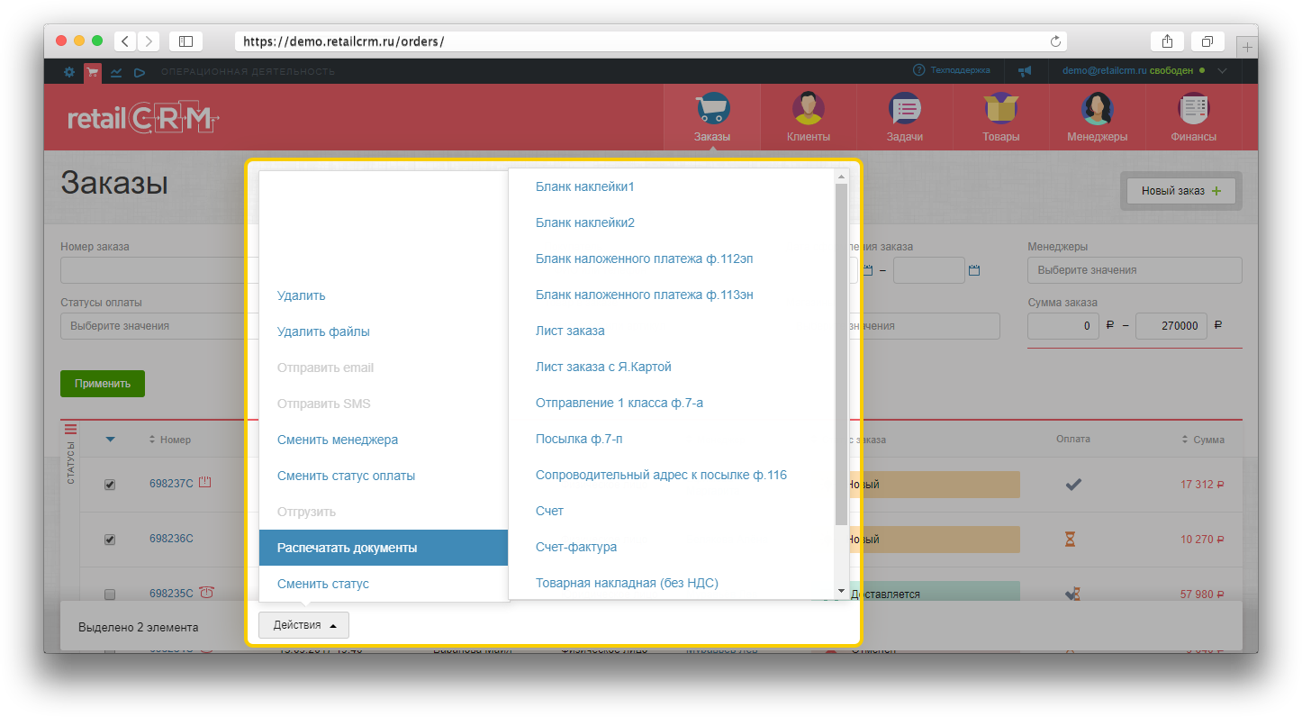Image resolution: width=1302 pixels, height=717 pixels.
Task: Open the settings gear in top bar
Action: click(x=69, y=71)
